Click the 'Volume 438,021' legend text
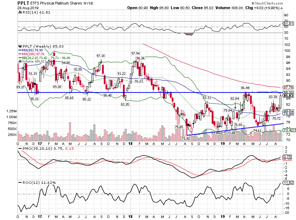This screenshot has width=296, height=220. pos(34,62)
